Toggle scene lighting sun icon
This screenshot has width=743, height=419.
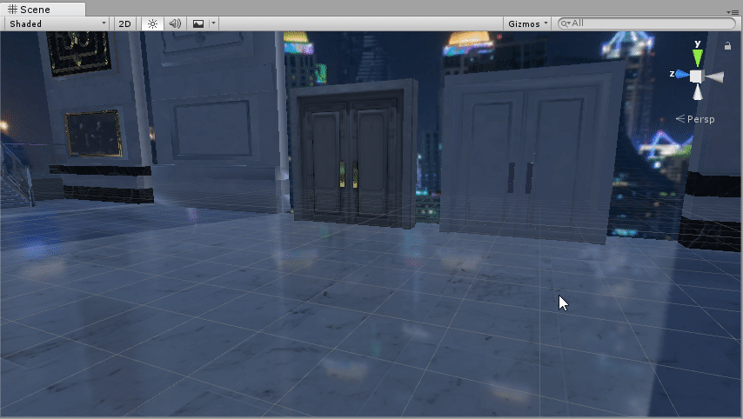click(x=152, y=23)
